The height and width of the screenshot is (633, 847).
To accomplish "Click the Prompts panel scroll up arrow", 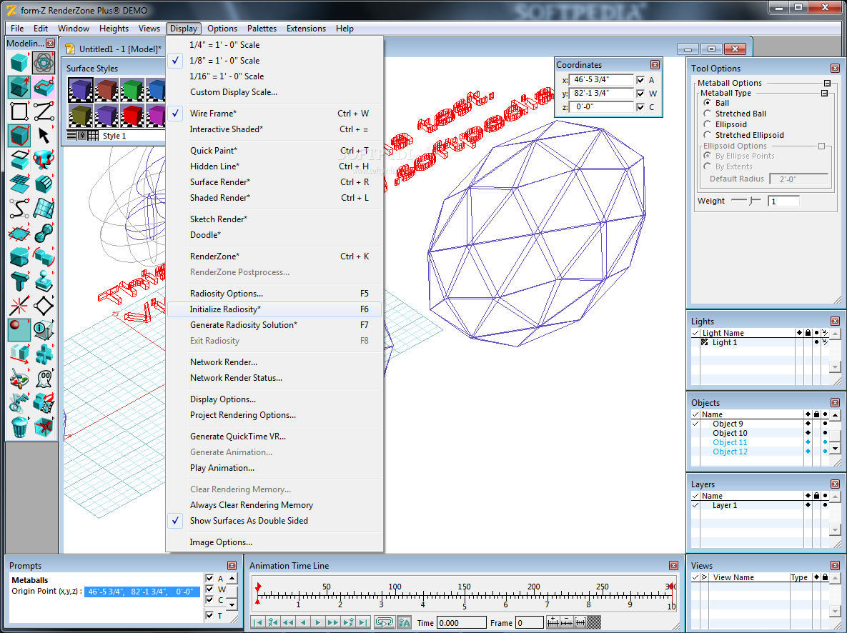I will (232, 579).
